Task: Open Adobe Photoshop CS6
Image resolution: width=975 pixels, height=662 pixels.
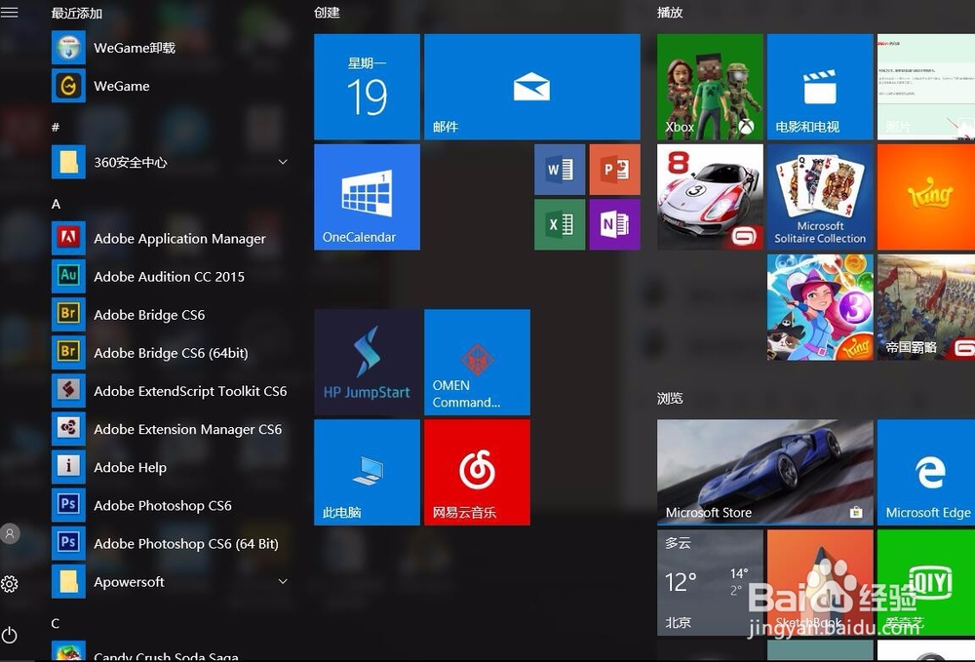Action: tap(171, 505)
